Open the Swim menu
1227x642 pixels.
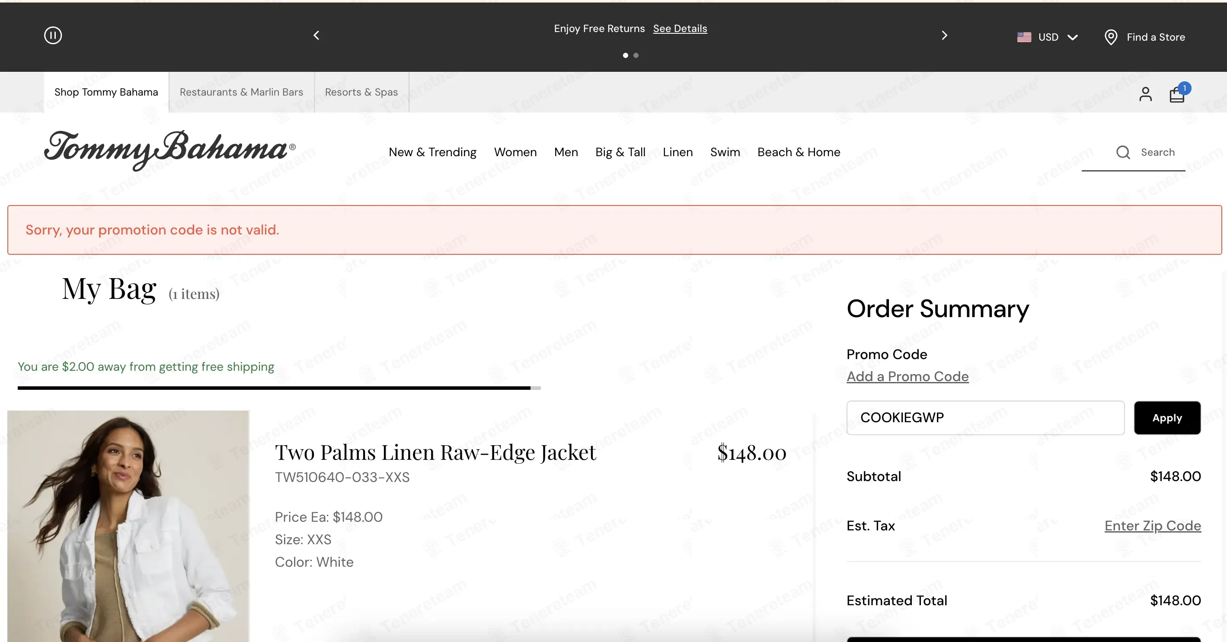click(x=725, y=152)
